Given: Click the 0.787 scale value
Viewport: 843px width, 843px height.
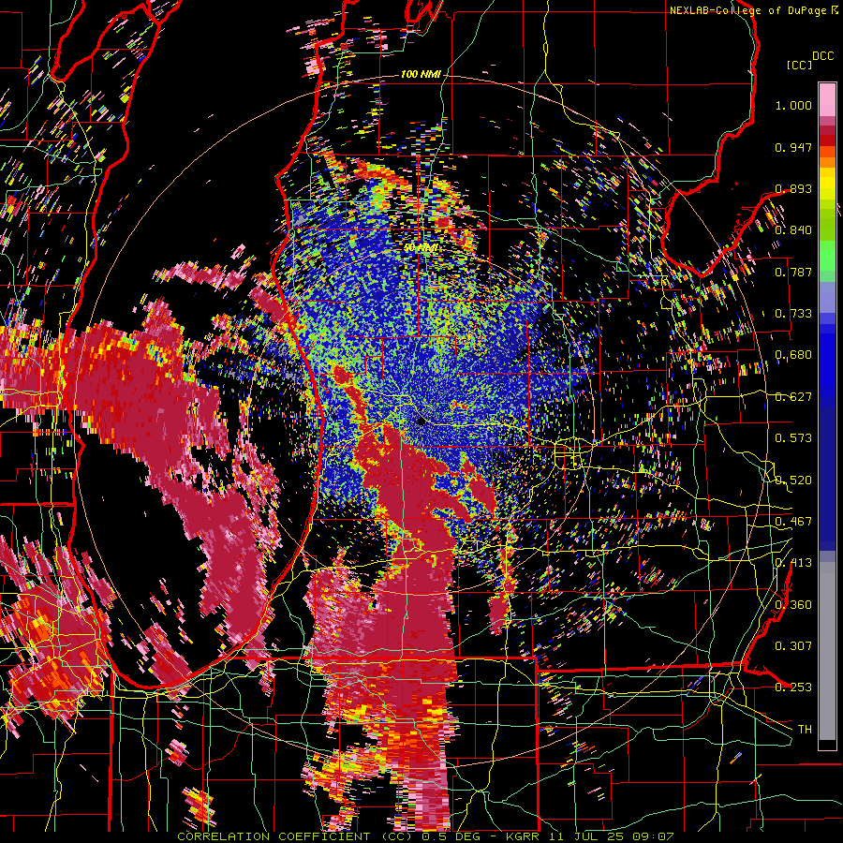Looking at the screenshot, I should click(793, 272).
